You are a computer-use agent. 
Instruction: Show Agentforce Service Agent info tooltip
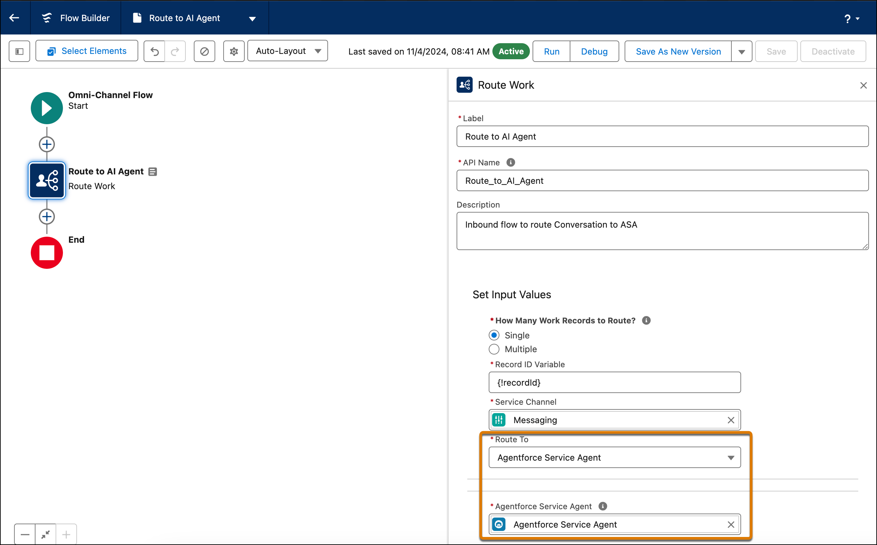603,506
